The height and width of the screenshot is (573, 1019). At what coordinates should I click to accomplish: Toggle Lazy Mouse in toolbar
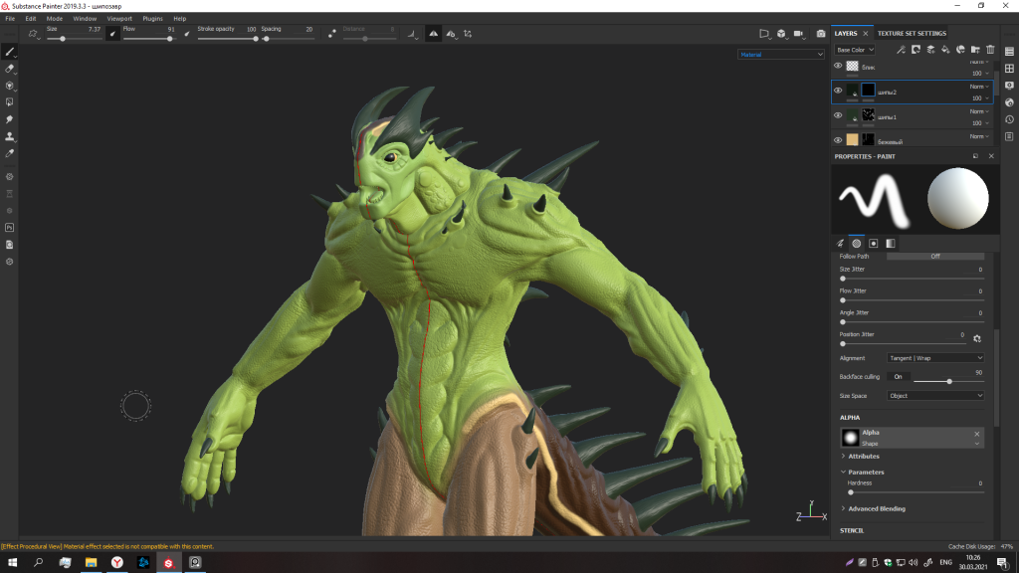(x=332, y=34)
